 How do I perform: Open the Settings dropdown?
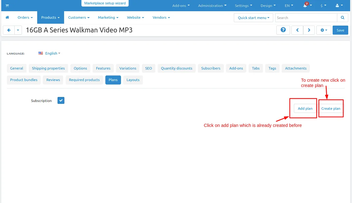point(243,6)
